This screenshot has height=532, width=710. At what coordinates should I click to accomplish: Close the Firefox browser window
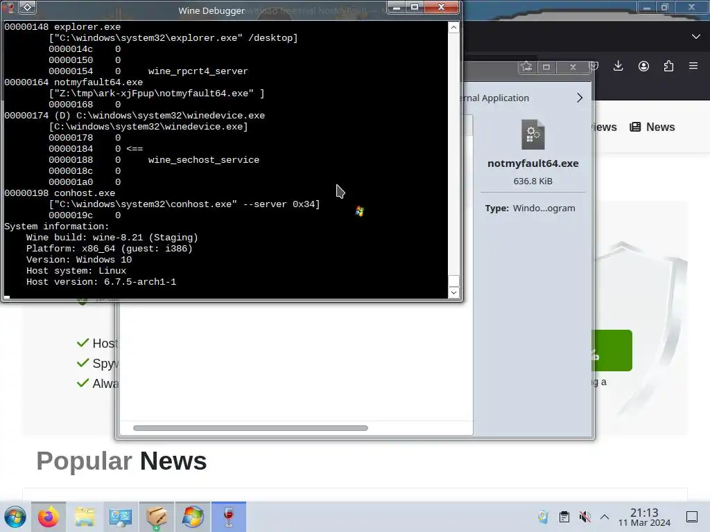coord(691,7)
